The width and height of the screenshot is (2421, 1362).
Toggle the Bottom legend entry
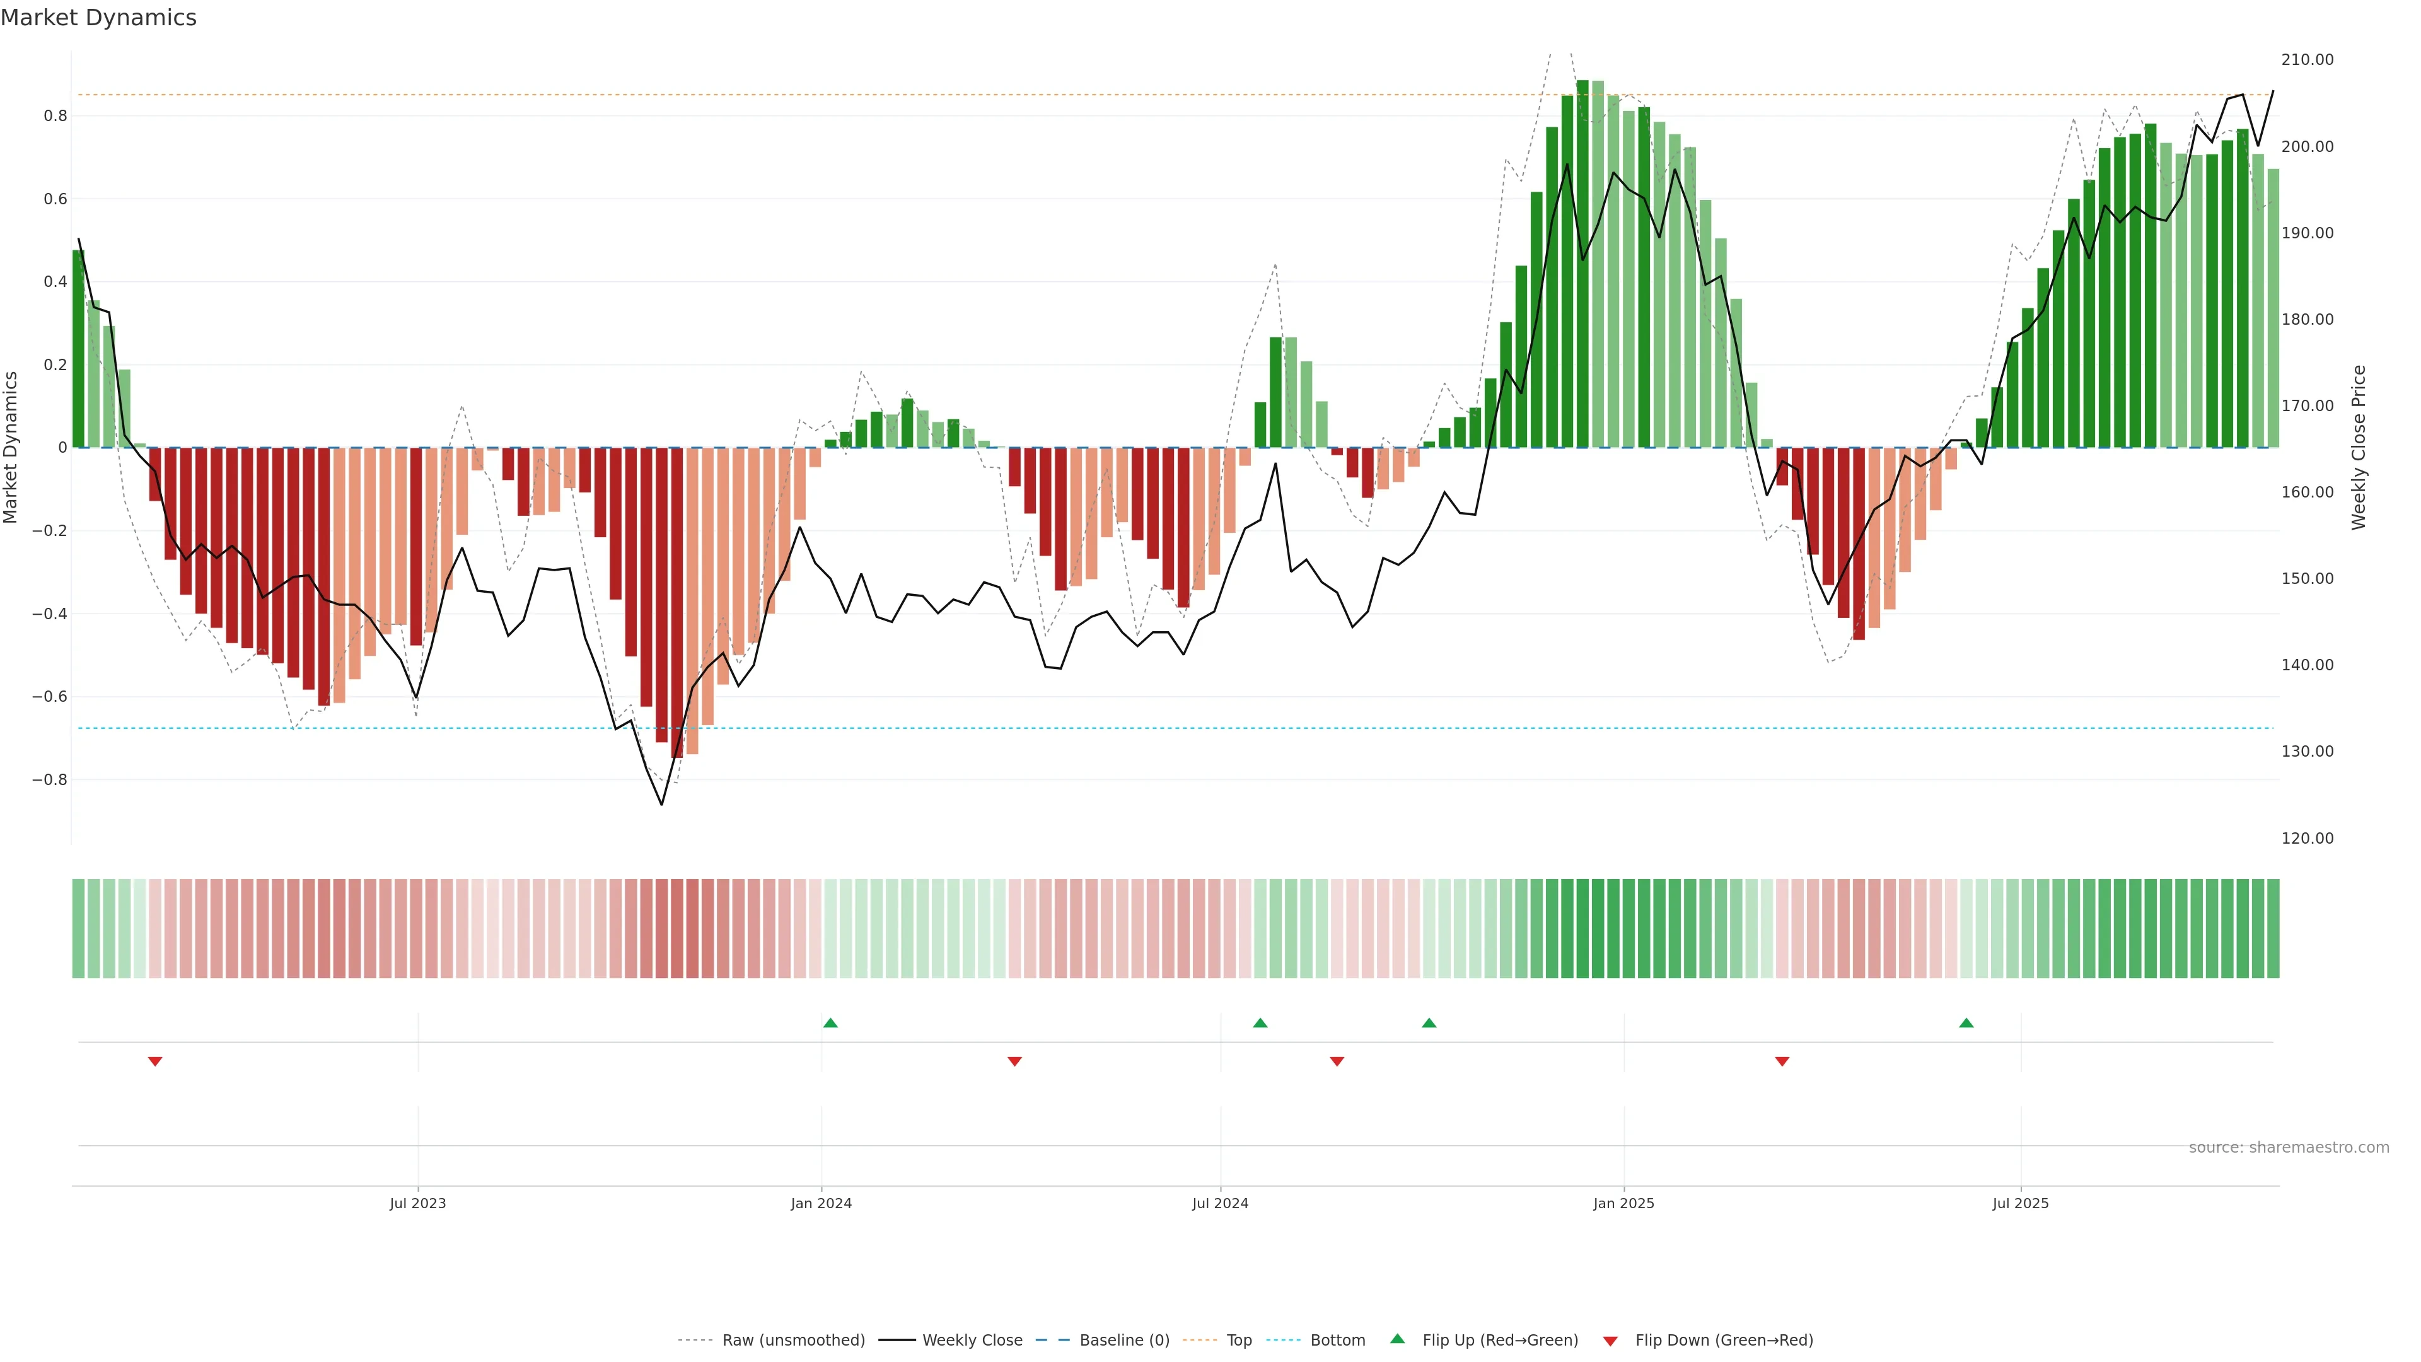(x=1337, y=1341)
